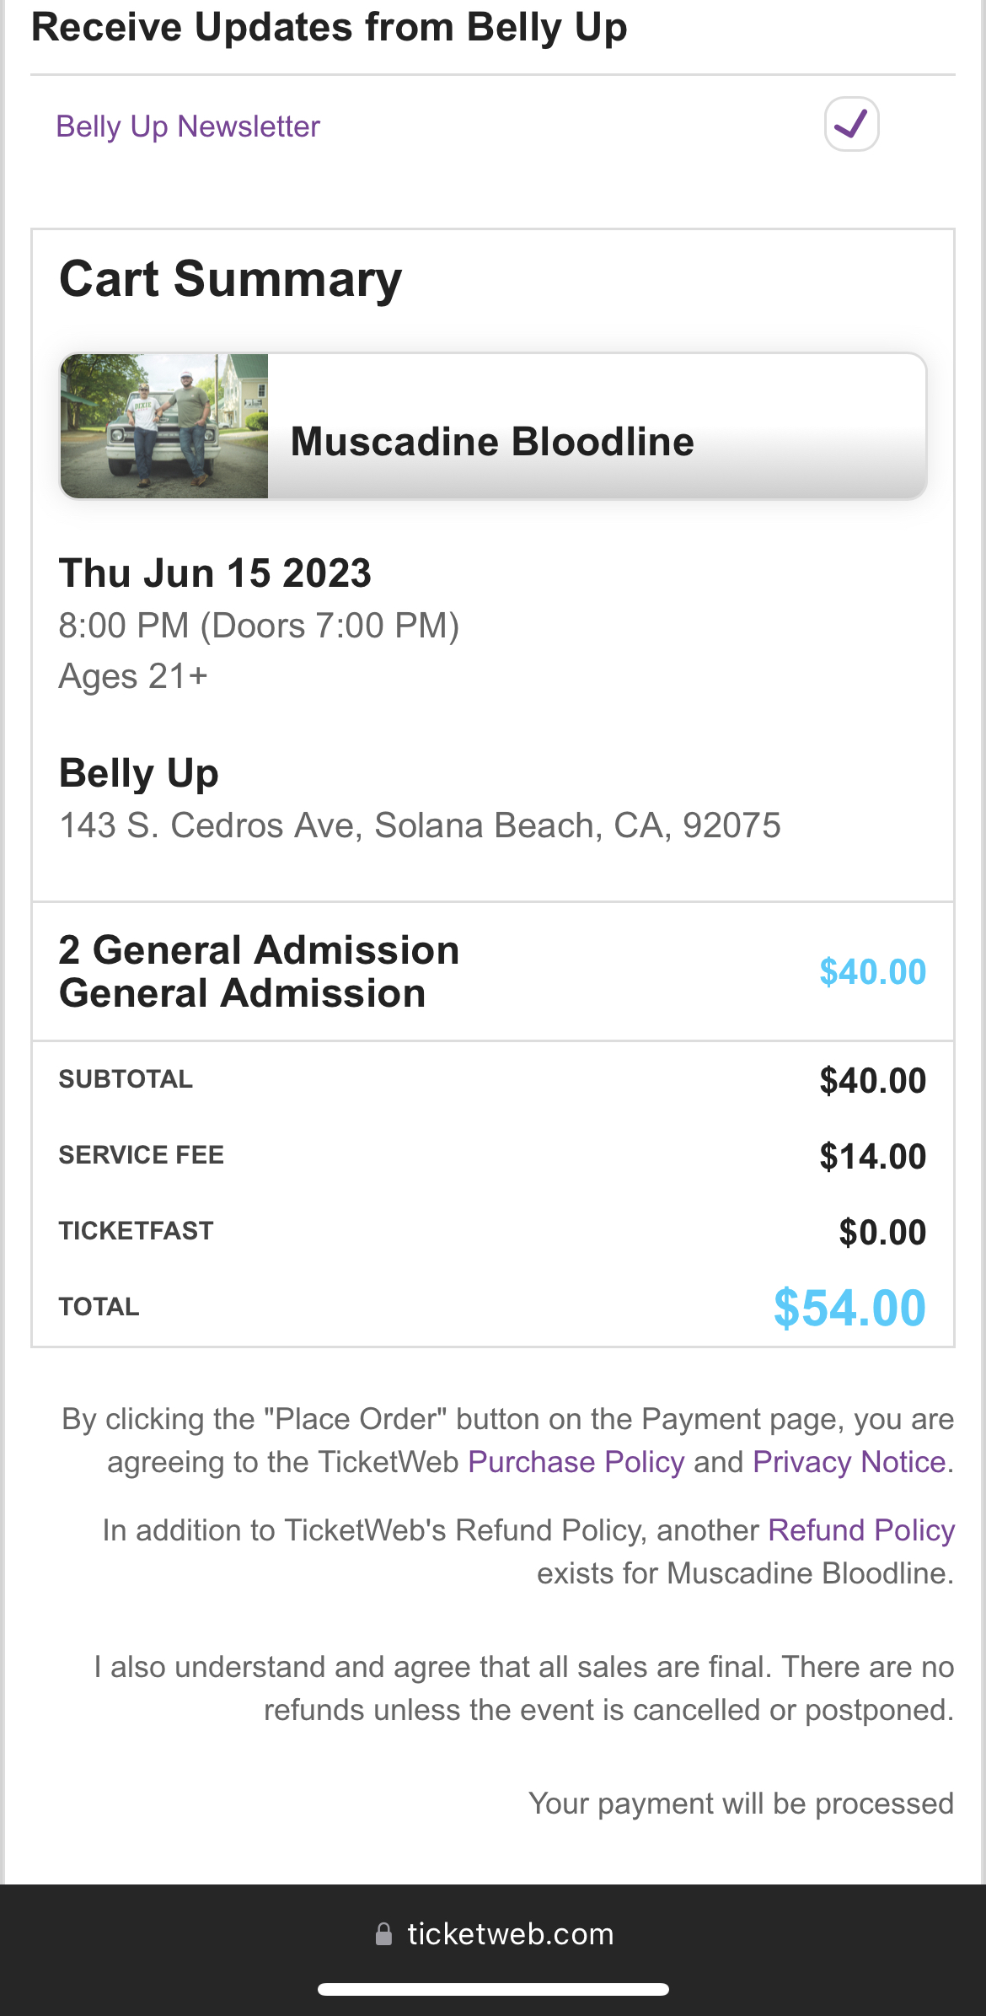This screenshot has width=986, height=2016.
Task: Click the $54.00 total amount
Action: pos(849,1308)
